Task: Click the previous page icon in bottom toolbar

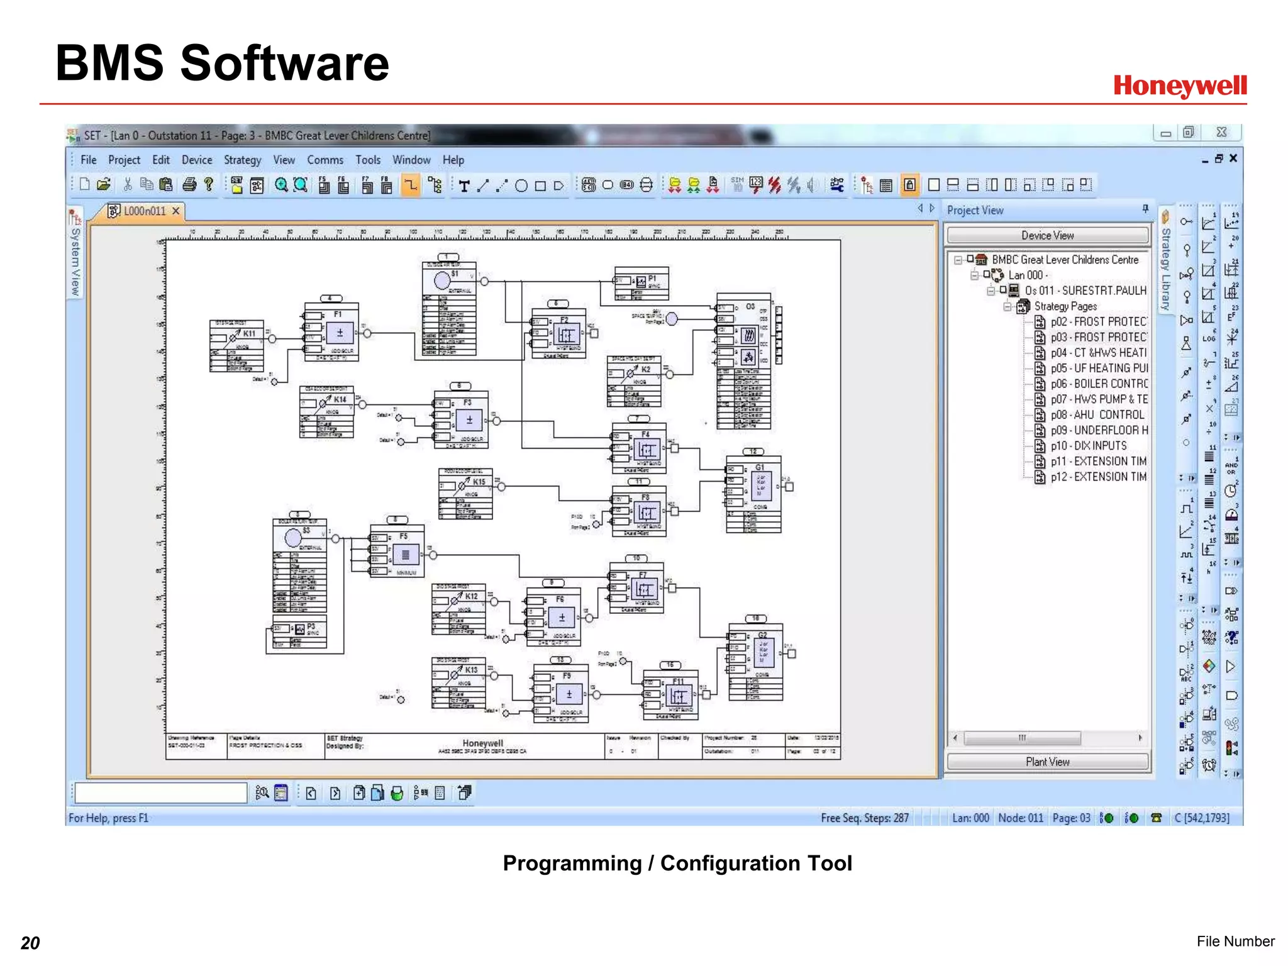Action: coord(311,794)
